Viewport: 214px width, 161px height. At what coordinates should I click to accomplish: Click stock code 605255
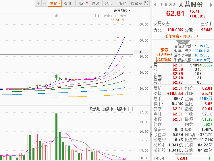[x=168, y=5]
